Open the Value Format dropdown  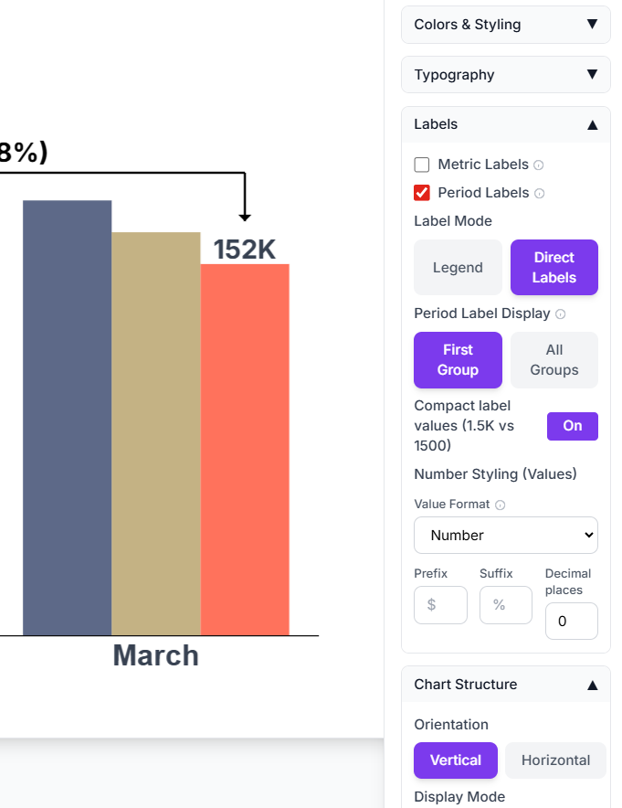[x=506, y=535]
